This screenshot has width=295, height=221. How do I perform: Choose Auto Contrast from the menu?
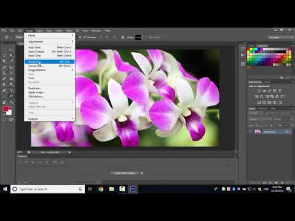pyautogui.click(x=49, y=52)
